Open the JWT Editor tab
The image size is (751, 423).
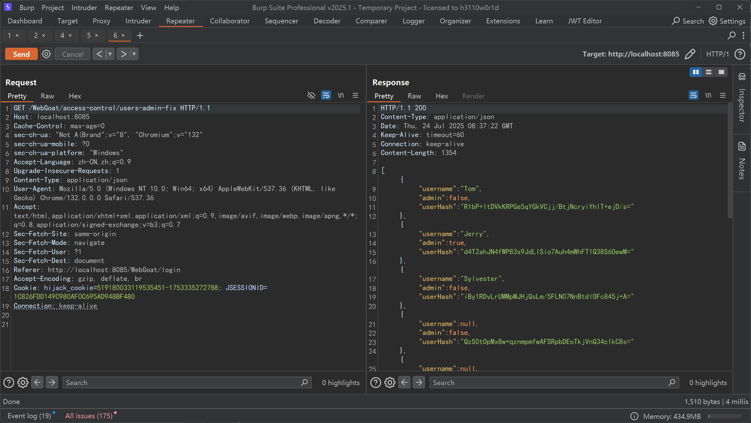click(585, 21)
